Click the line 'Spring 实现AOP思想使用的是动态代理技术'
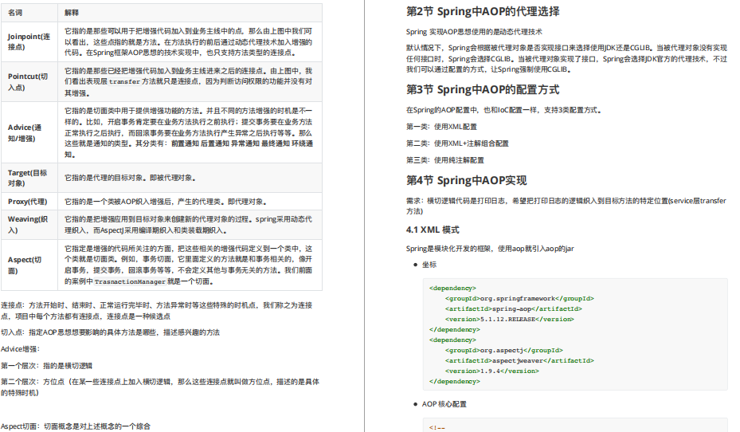 tap(474, 32)
